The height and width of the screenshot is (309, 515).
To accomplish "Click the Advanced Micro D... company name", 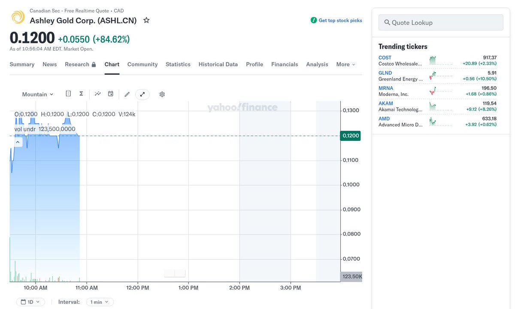I will coord(400,125).
